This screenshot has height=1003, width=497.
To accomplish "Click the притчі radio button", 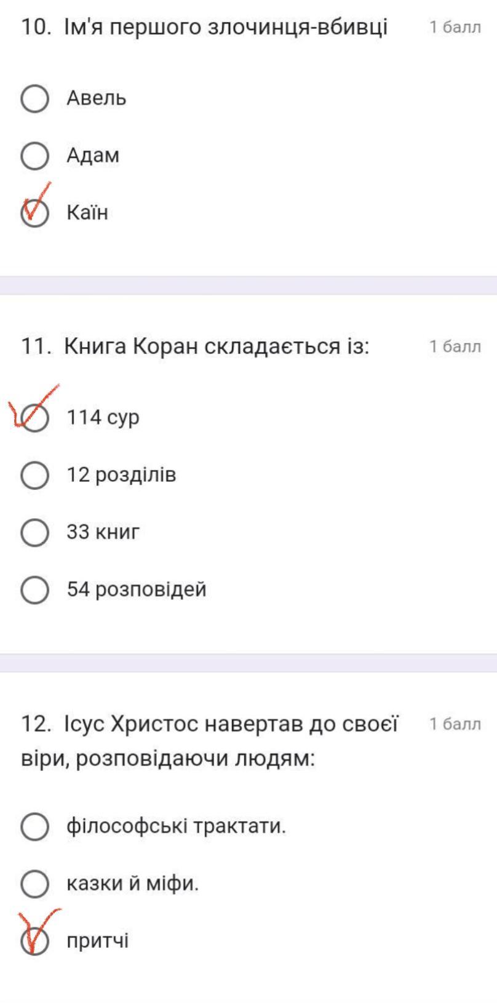I will click(x=34, y=941).
